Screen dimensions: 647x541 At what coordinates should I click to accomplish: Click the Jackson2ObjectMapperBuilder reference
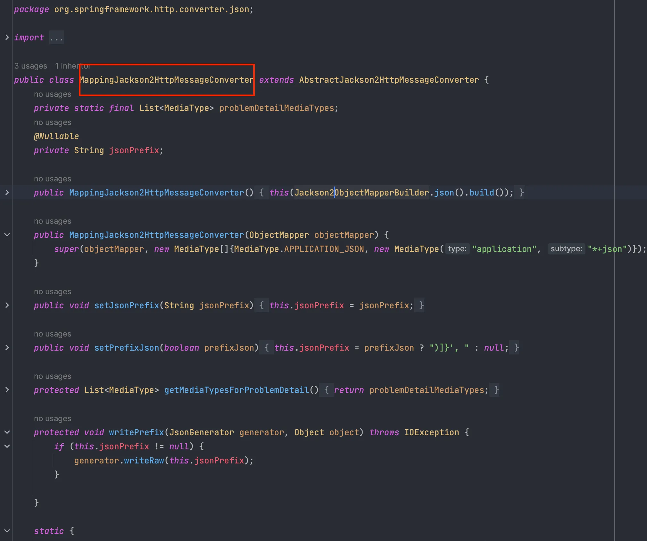click(361, 193)
